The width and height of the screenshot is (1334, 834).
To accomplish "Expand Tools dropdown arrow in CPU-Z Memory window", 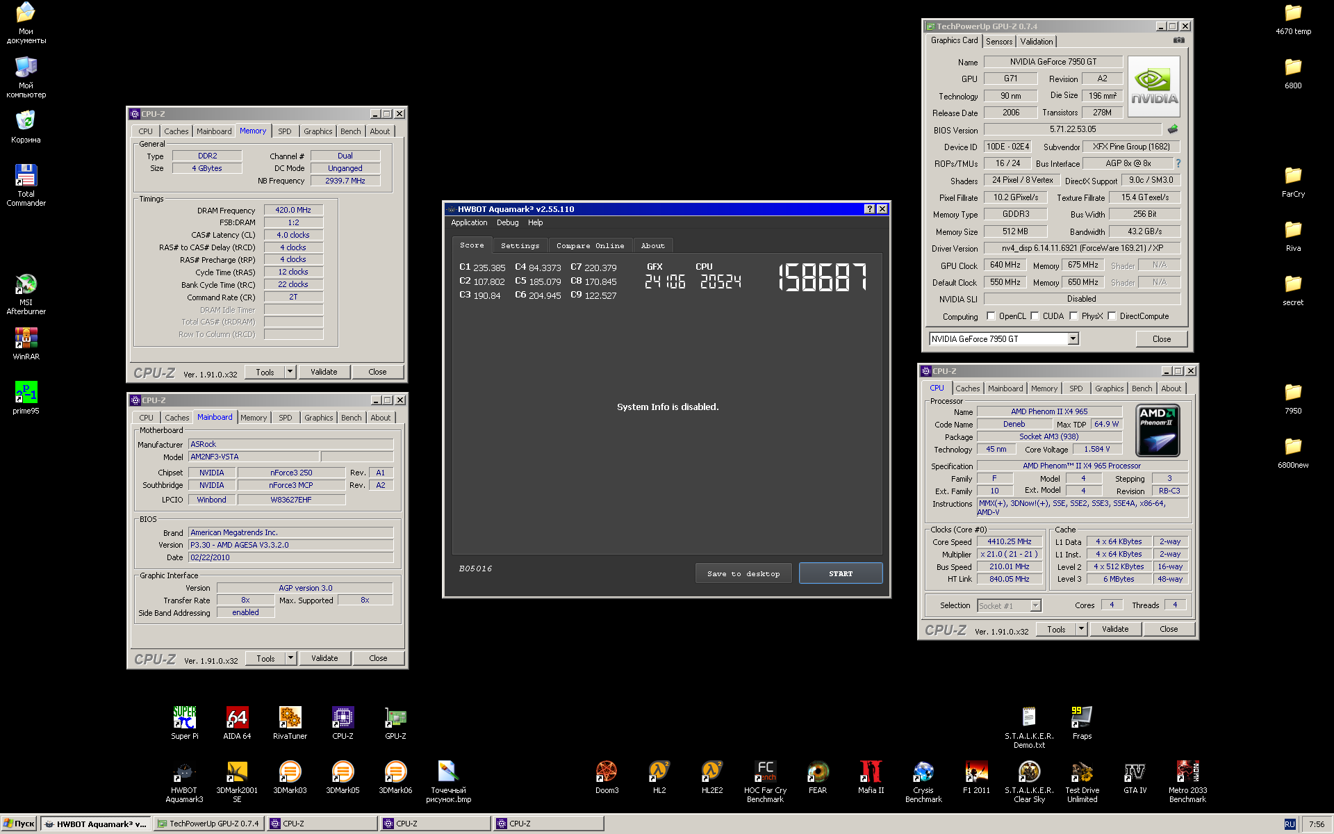I will click(290, 372).
